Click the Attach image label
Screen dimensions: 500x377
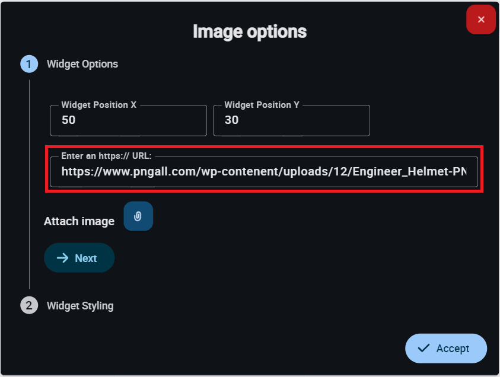click(79, 221)
